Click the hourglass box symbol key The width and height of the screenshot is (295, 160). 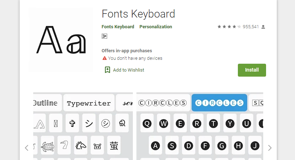point(56,123)
